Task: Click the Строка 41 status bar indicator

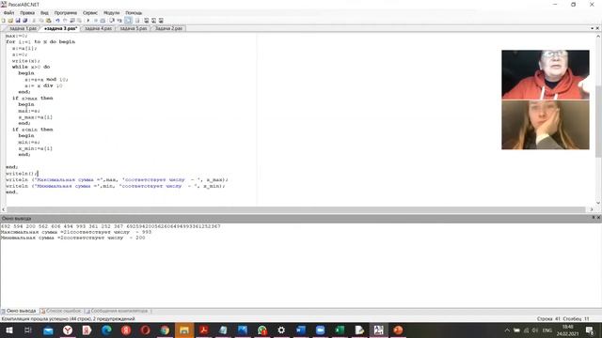Action: click(548, 318)
